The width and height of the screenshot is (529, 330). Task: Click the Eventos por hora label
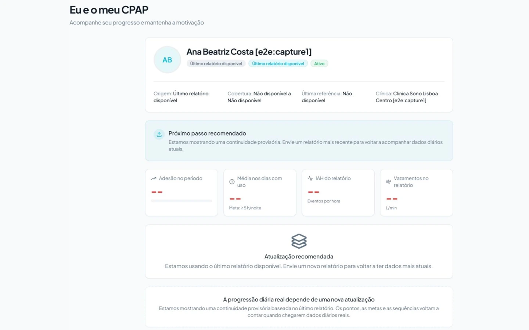[x=324, y=201]
